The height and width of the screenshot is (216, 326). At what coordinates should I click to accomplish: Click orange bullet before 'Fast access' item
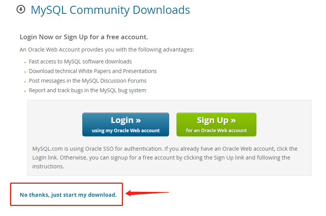tap(25, 62)
